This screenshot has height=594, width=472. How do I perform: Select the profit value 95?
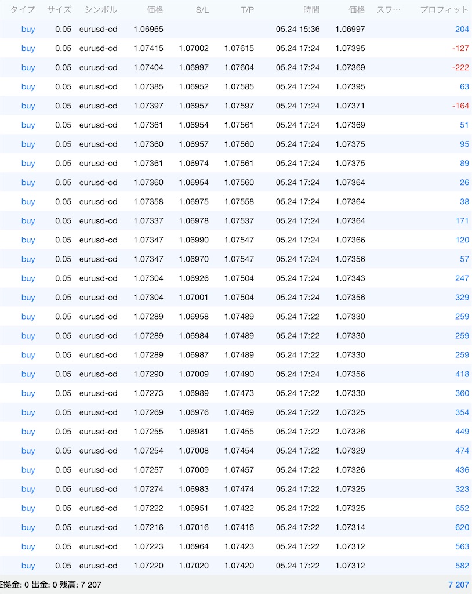(464, 144)
